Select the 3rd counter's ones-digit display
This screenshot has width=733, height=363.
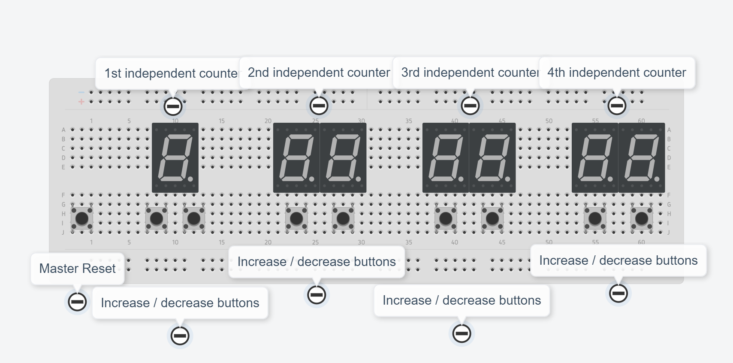click(x=492, y=157)
